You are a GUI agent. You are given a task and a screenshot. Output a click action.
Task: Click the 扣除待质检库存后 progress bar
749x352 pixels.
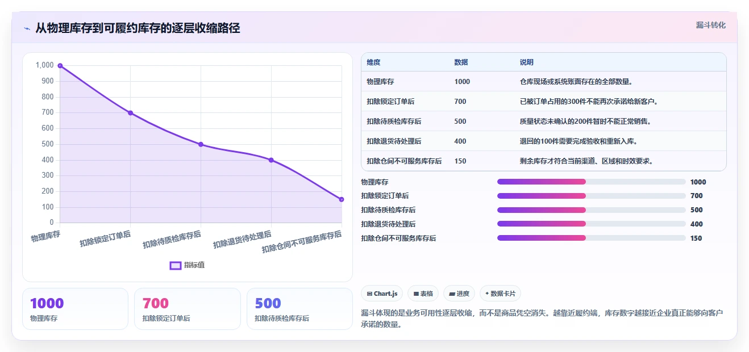pyautogui.click(x=592, y=210)
